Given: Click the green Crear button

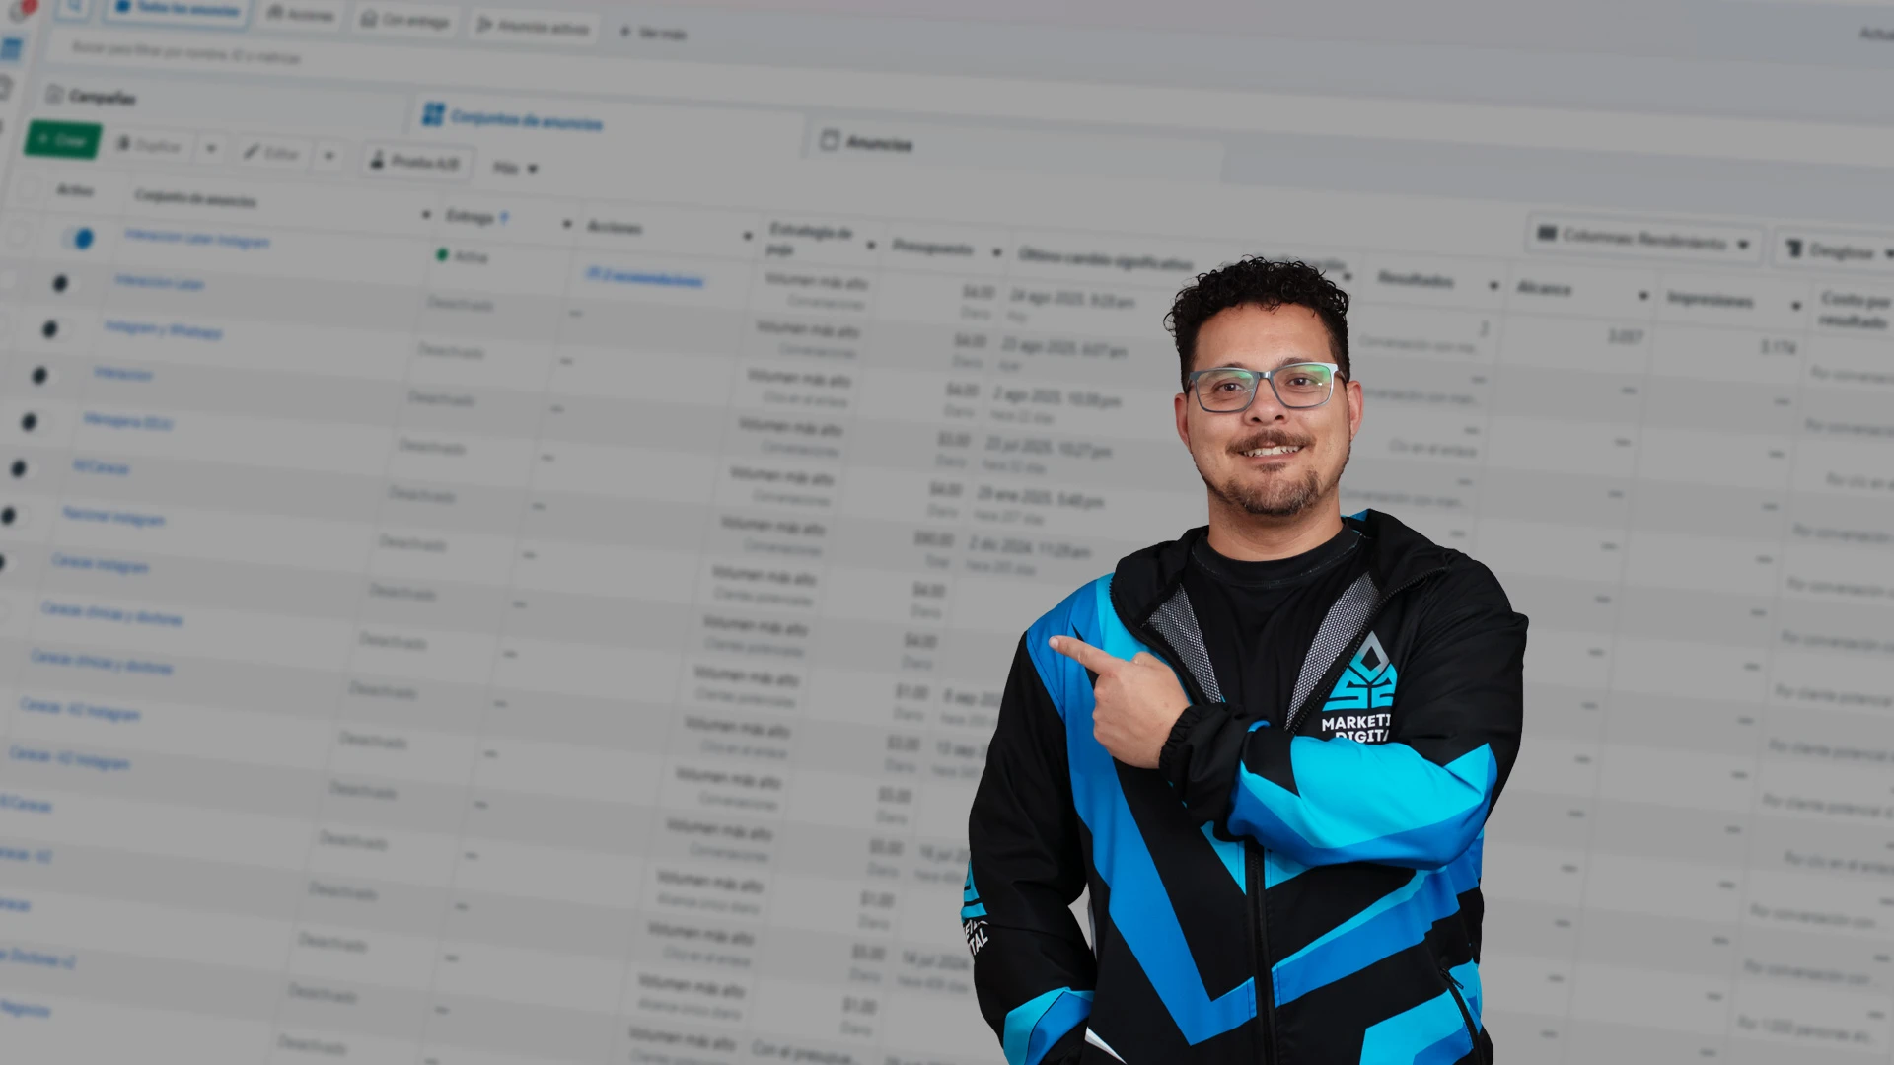Looking at the screenshot, I should 63,140.
